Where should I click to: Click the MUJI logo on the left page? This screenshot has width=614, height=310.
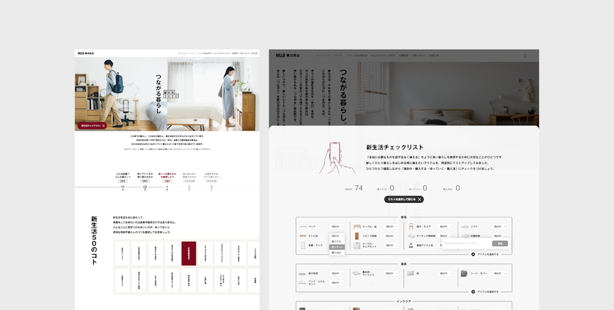[x=86, y=53]
